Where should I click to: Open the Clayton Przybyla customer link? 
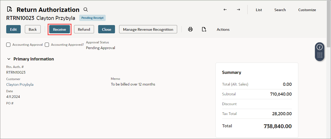pyautogui.click(x=20, y=84)
